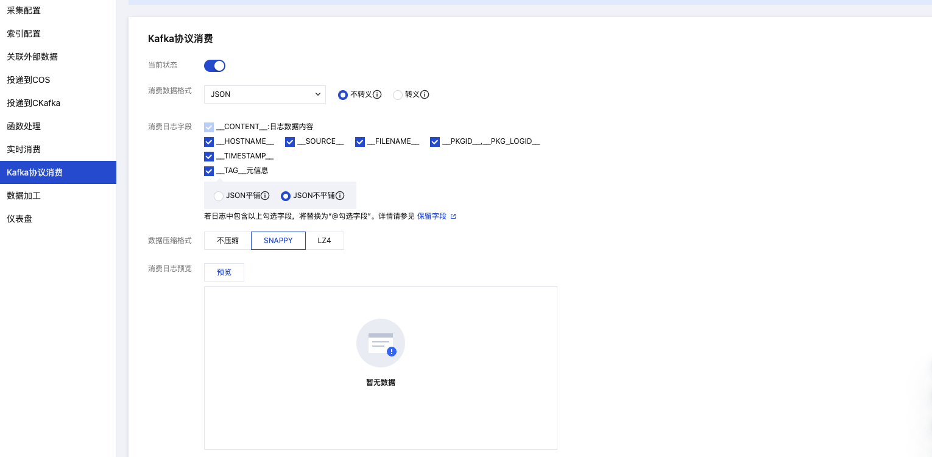This screenshot has width=932, height=457.
Task: Select the 转义 radio option
Action: pyautogui.click(x=398, y=95)
